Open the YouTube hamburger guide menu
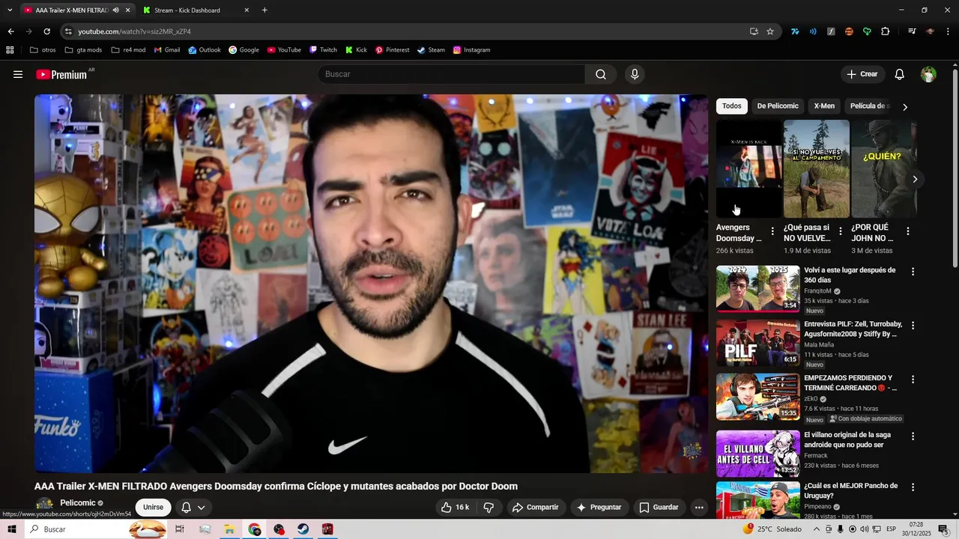 [x=18, y=74]
